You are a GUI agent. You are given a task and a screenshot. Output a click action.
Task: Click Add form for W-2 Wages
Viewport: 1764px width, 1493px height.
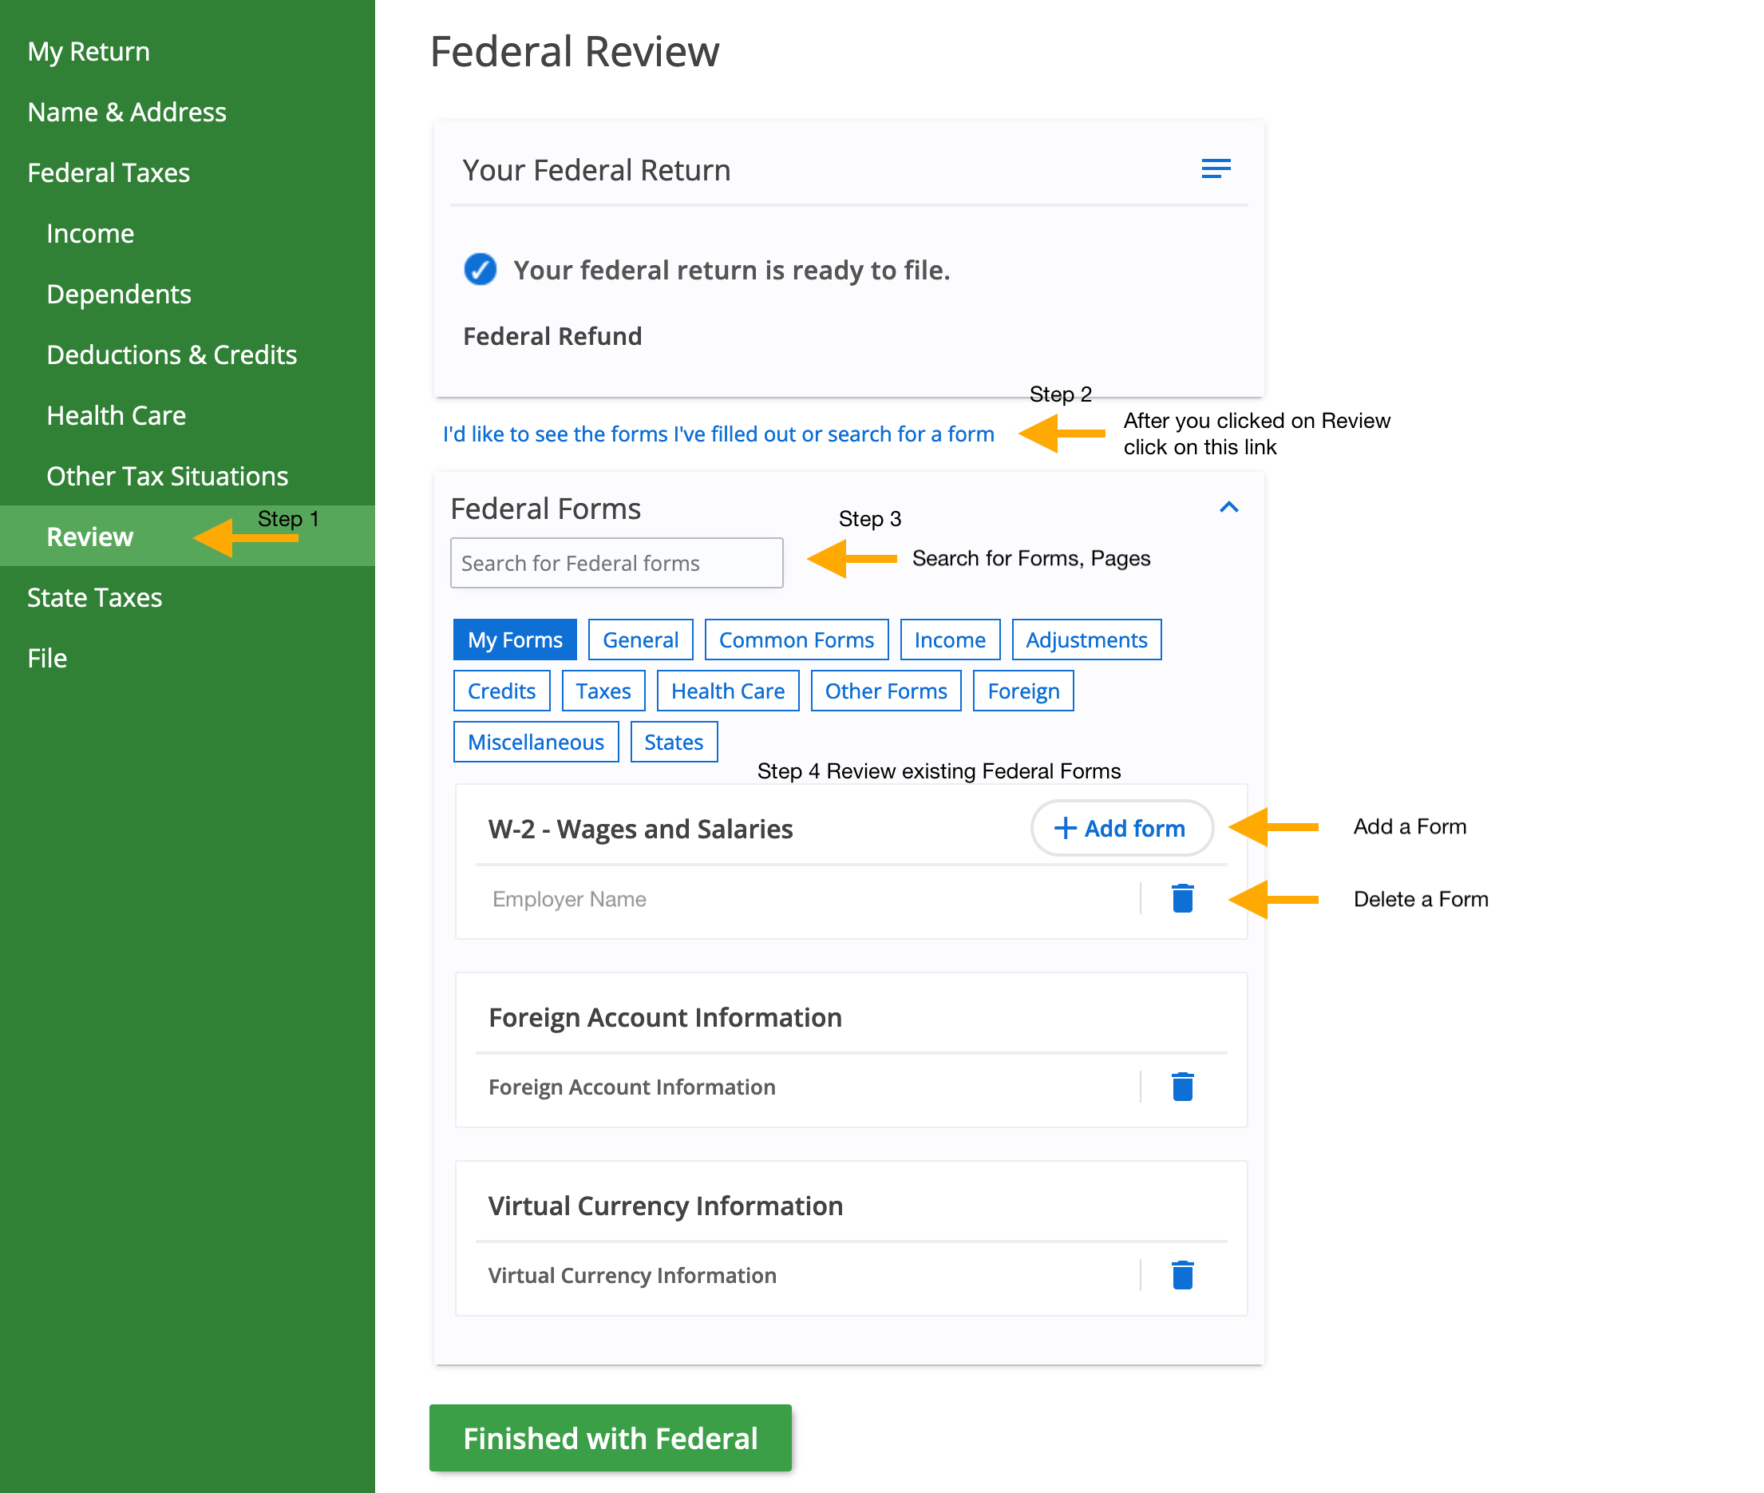(1121, 828)
